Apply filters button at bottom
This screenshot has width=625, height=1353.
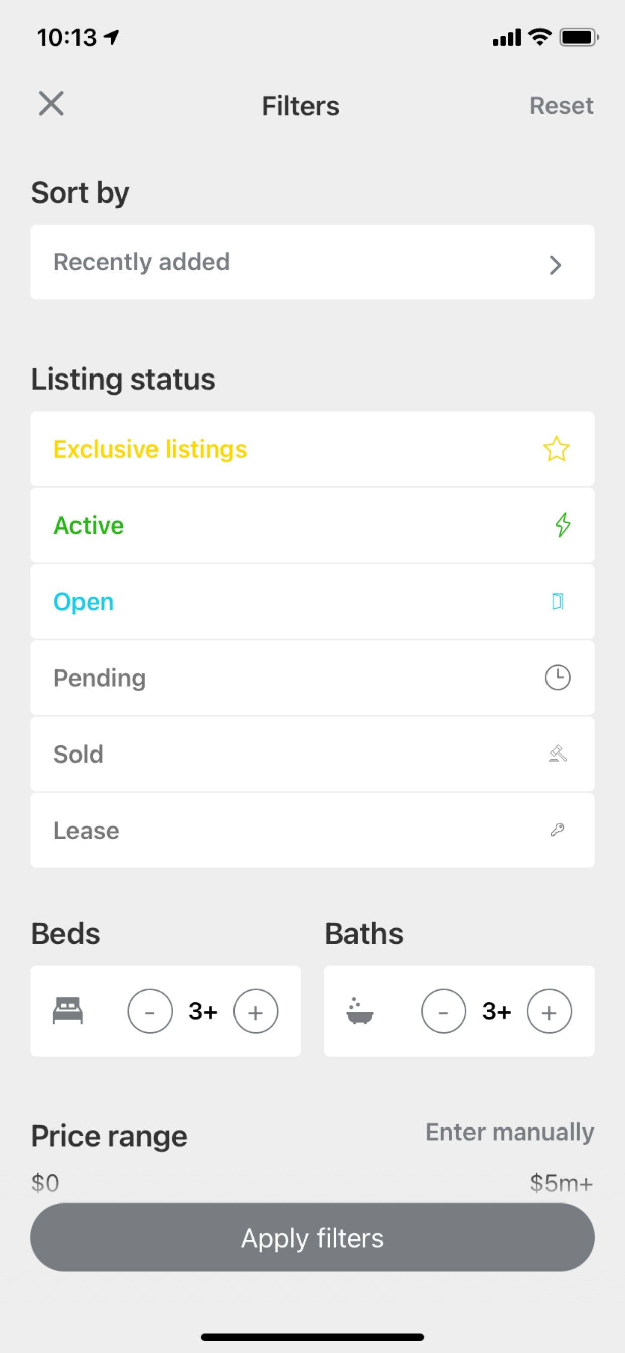[x=312, y=1237]
